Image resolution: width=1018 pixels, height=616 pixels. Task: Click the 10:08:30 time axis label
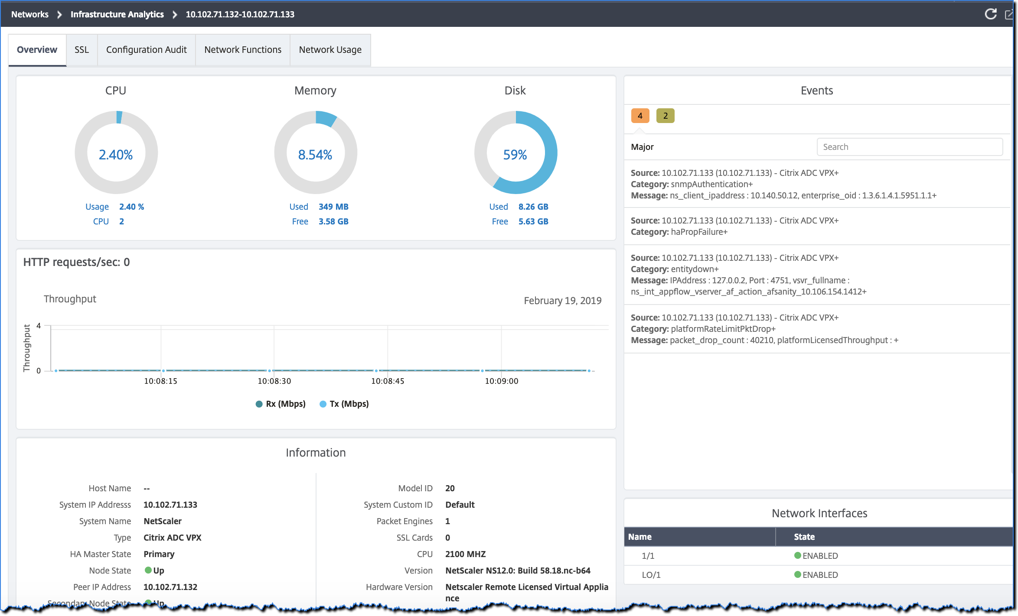(274, 381)
